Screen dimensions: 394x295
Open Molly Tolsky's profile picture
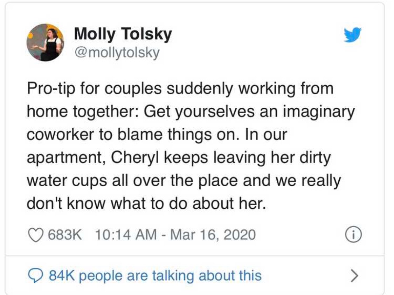click(x=46, y=42)
